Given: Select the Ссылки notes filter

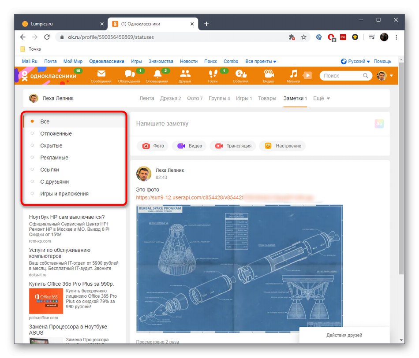Looking at the screenshot, I should 74,170.
